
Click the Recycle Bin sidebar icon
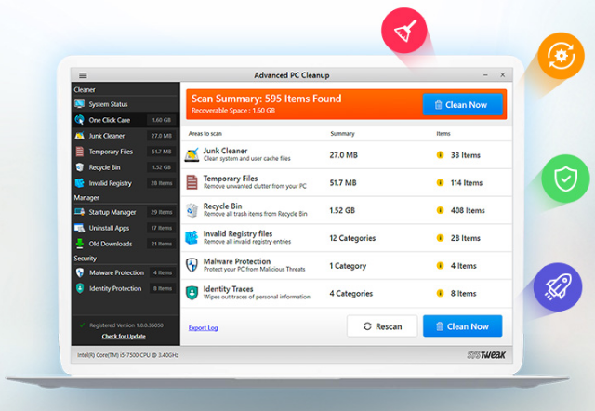(x=80, y=167)
